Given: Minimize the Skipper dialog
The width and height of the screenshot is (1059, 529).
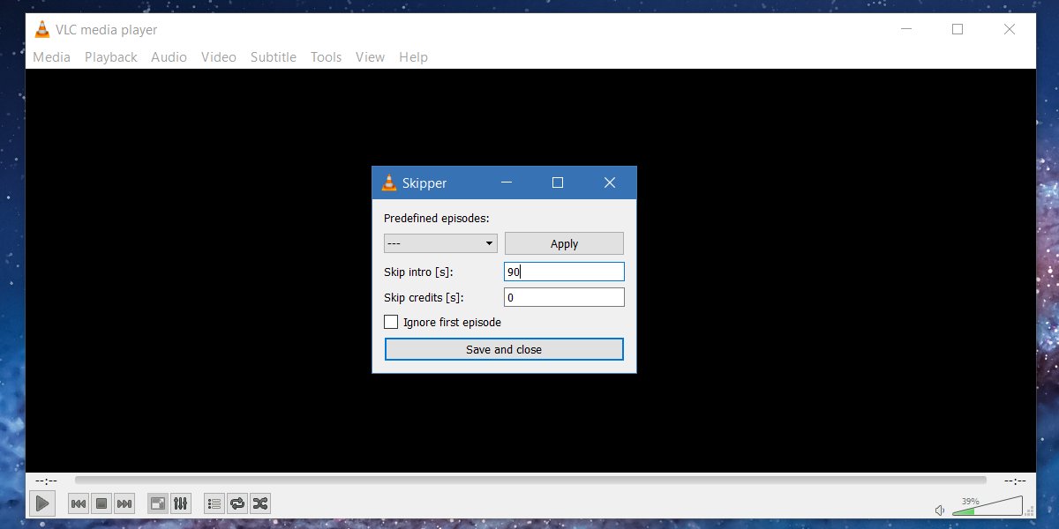Looking at the screenshot, I should (x=507, y=183).
